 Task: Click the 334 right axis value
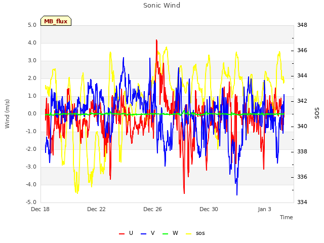[302, 202]
